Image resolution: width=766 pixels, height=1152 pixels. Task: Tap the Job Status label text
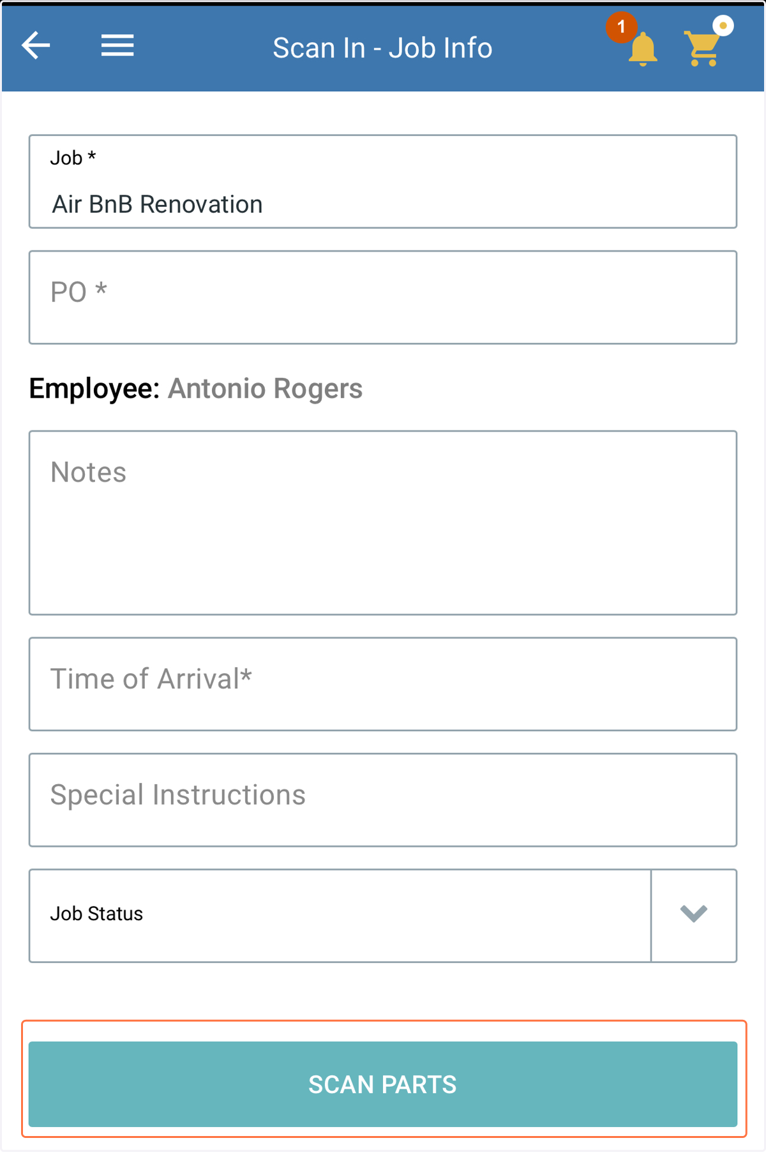pos(96,914)
